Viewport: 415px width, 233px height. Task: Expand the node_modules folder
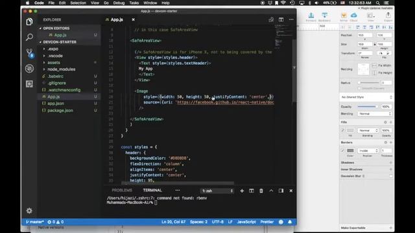(61, 69)
